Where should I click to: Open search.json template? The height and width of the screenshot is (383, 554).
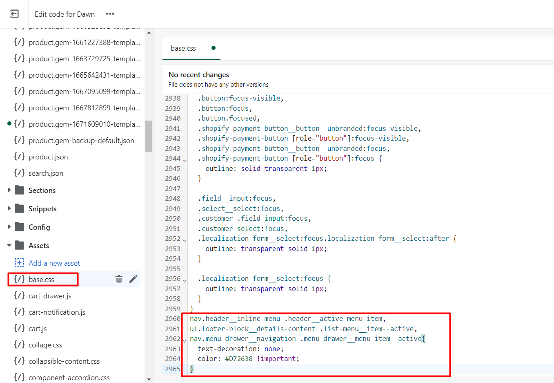(46, 173)
